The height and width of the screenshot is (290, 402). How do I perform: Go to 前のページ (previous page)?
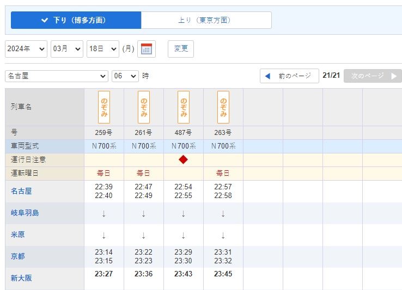click(x=289, y=76)
